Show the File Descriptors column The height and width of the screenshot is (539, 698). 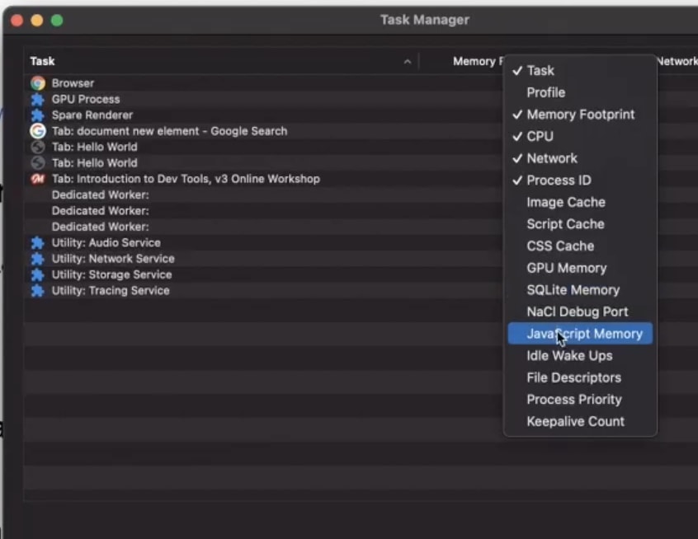[580, 377]
